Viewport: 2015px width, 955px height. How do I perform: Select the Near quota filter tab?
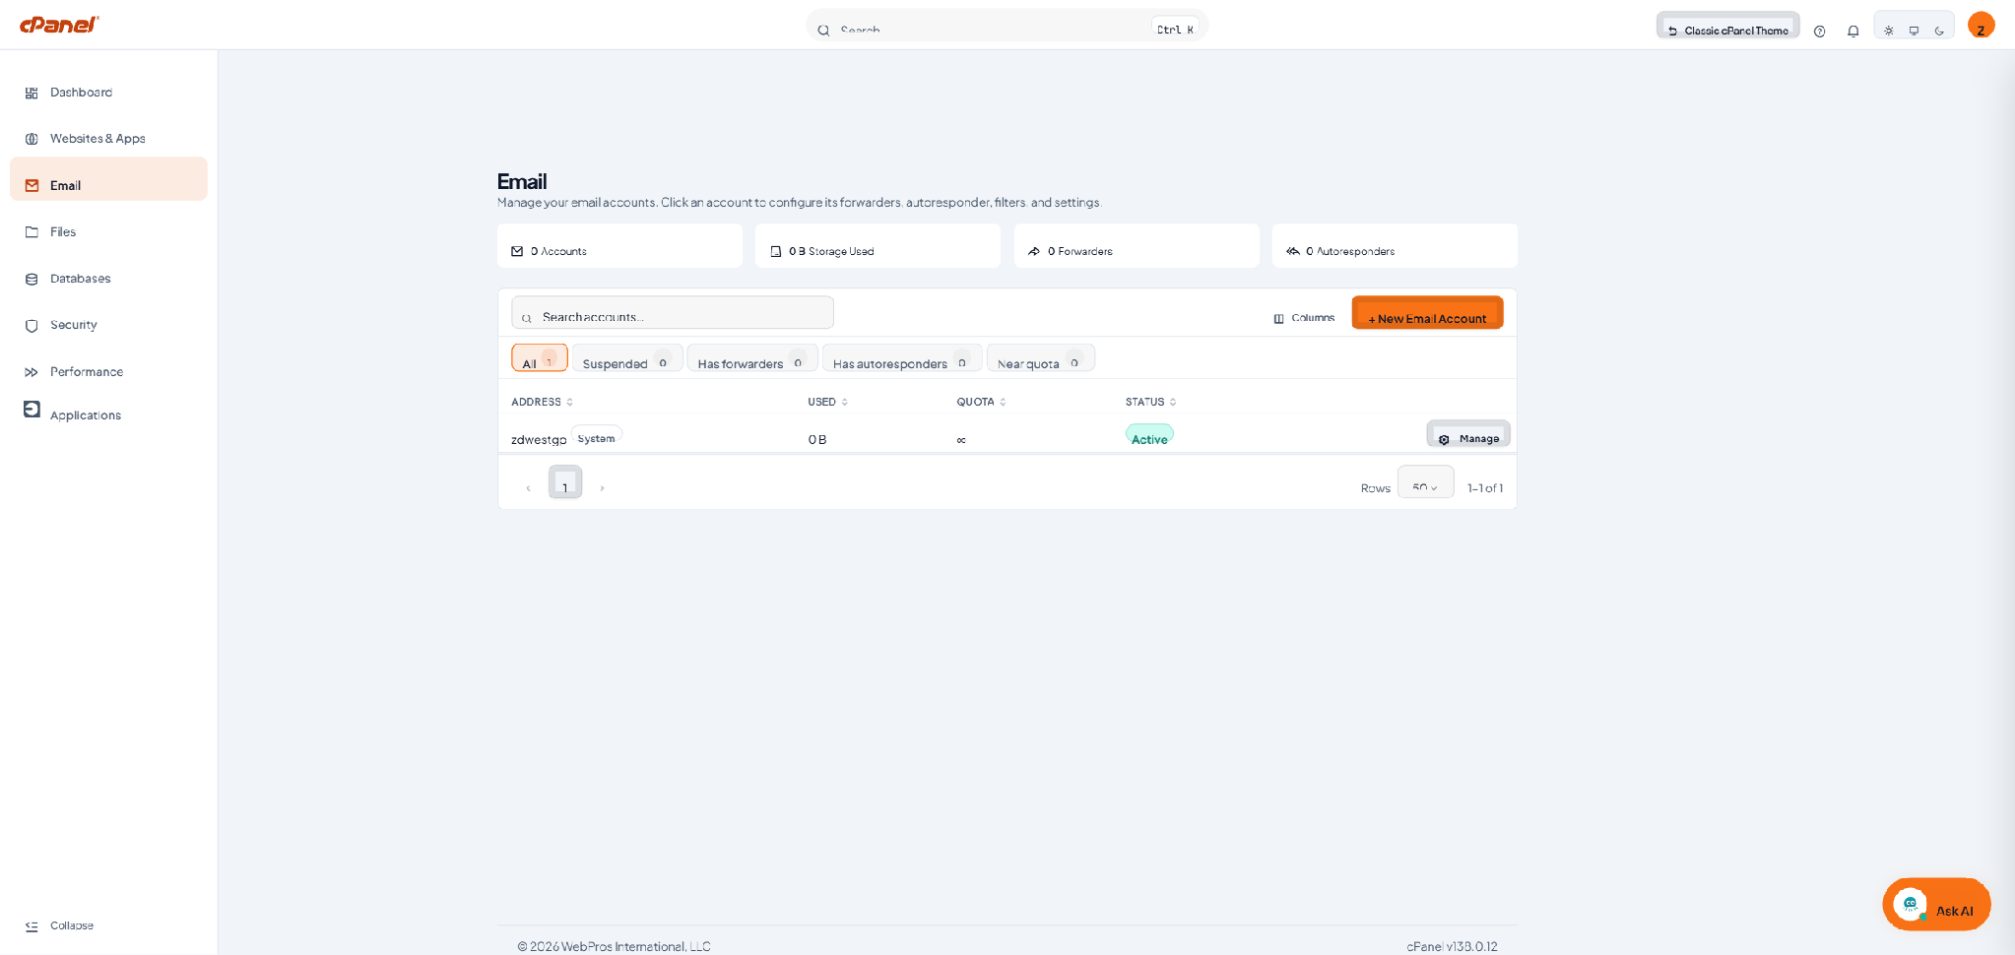tap(1041, 358)
